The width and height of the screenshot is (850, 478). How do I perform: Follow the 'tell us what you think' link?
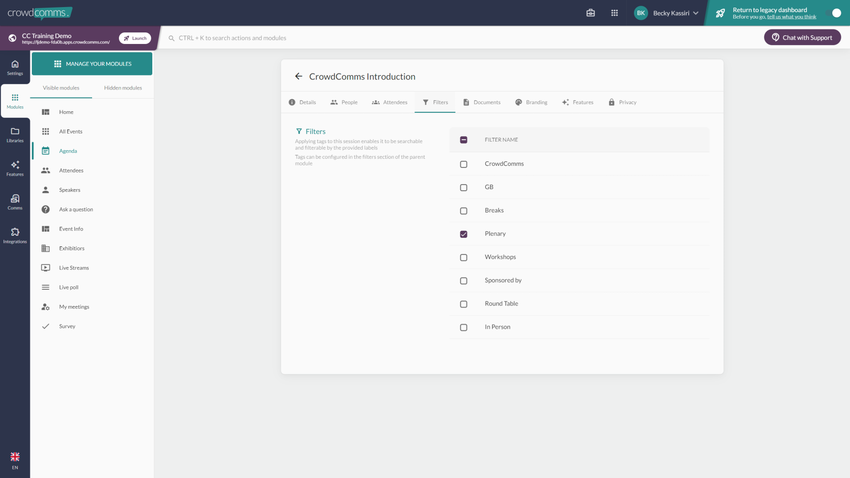coord(791,17)
